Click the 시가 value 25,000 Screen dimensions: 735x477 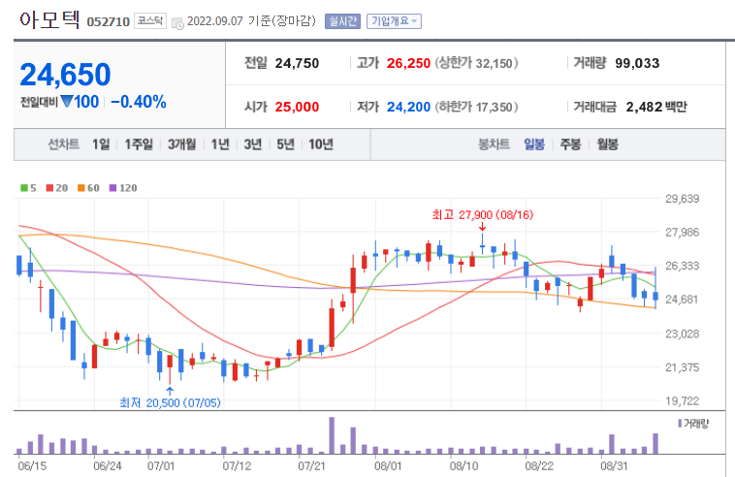[297, 107]
